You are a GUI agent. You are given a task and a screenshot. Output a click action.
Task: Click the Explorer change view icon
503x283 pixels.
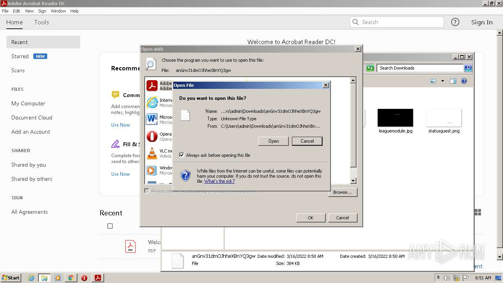(433, 81)
